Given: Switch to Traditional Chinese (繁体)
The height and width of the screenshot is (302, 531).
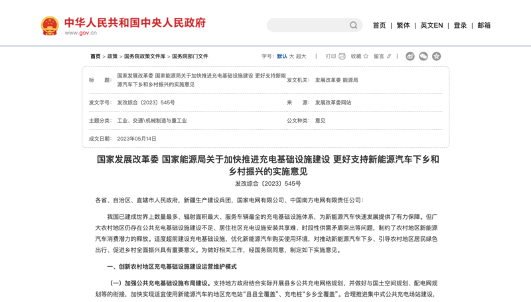Looking at the screenshot, I should click(x=403, y=25).
